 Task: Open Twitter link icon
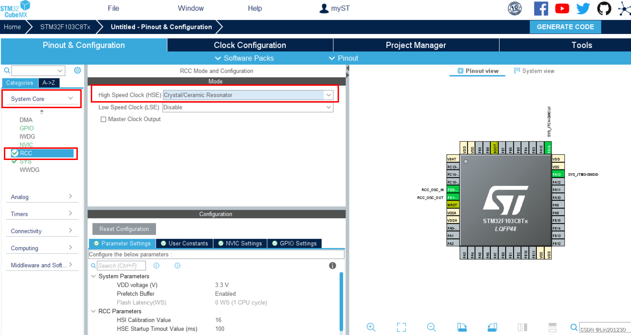pos(583,8)
